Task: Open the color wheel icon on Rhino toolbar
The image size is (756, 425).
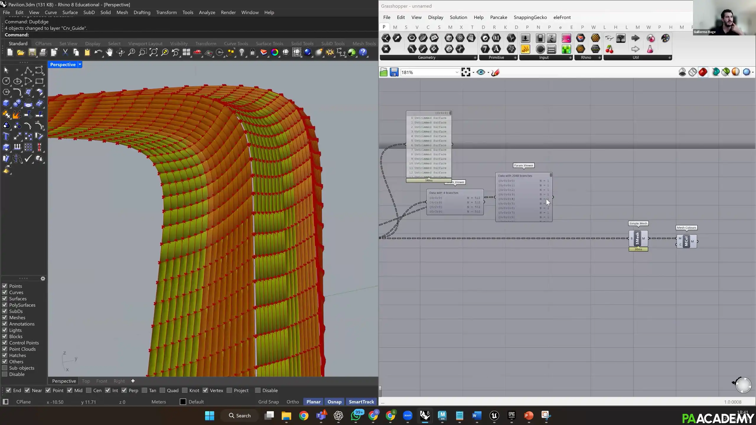Action: pos(275,52)
